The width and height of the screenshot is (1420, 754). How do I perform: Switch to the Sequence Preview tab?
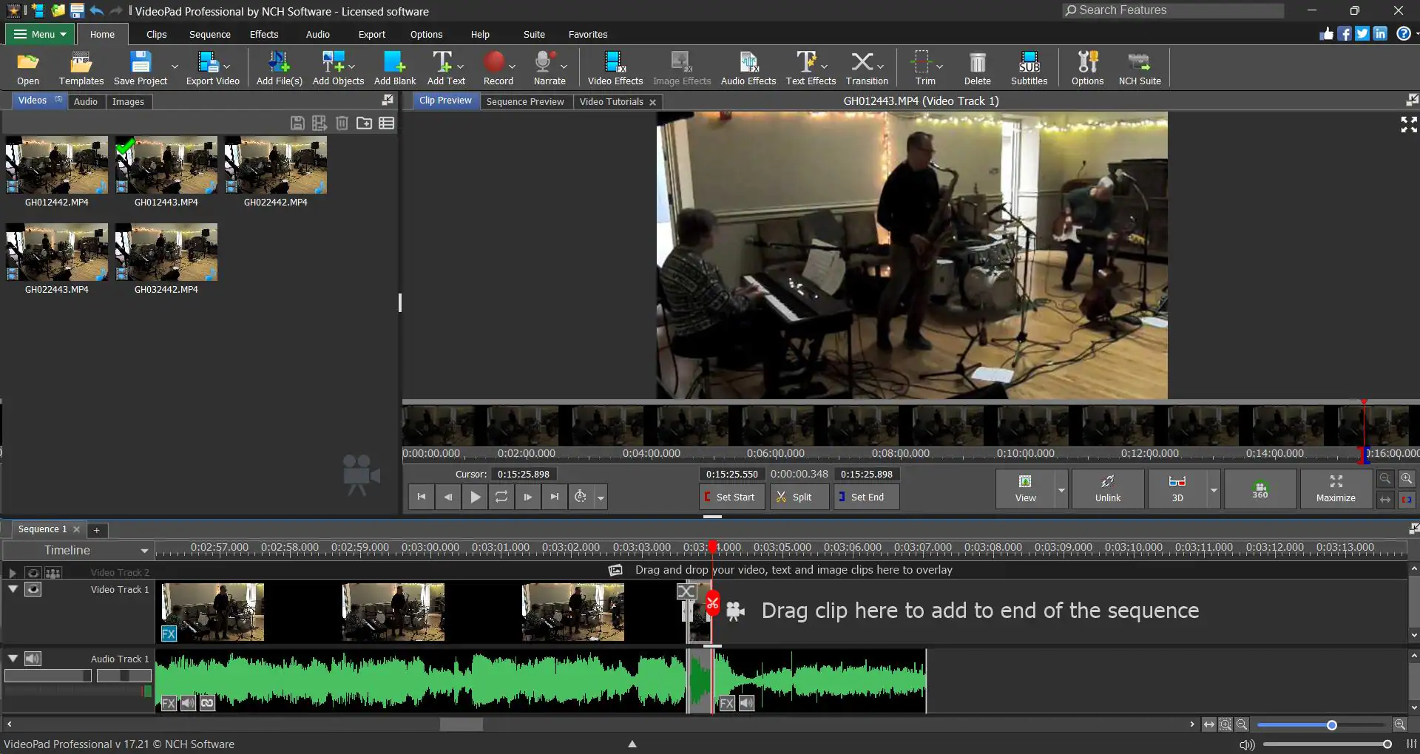pyautogui.click(x=524, y=101)
